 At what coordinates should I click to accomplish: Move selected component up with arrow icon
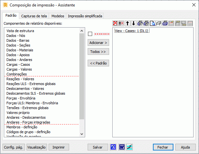pos(128,23)
